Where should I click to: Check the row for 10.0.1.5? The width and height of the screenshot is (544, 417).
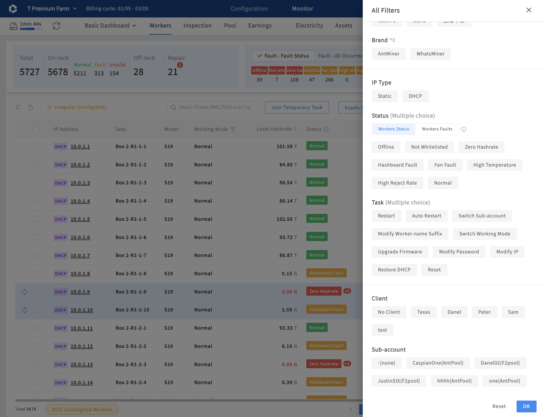(x=36, y=219)
